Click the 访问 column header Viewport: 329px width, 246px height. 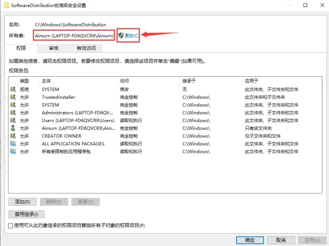coord(124,81)
